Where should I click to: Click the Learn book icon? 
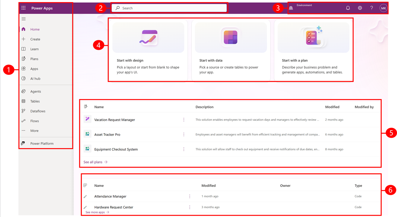[x=23, y=49]
